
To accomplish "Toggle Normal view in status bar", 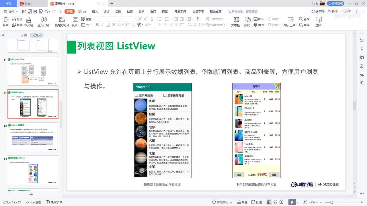I will (x=269, y=202).
